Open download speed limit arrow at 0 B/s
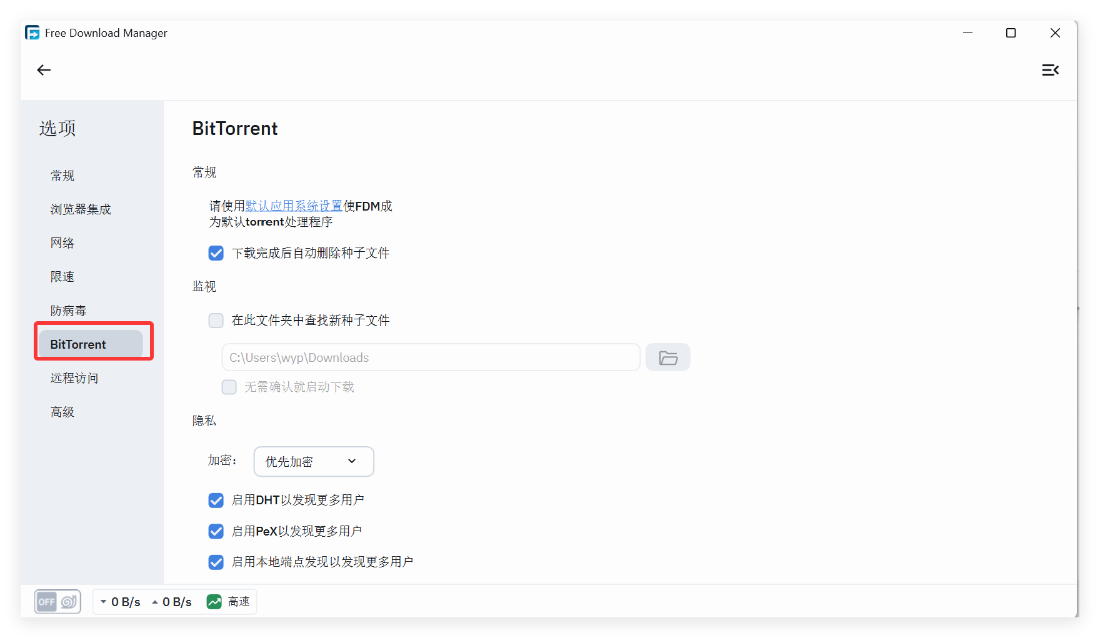 (103, 602)
